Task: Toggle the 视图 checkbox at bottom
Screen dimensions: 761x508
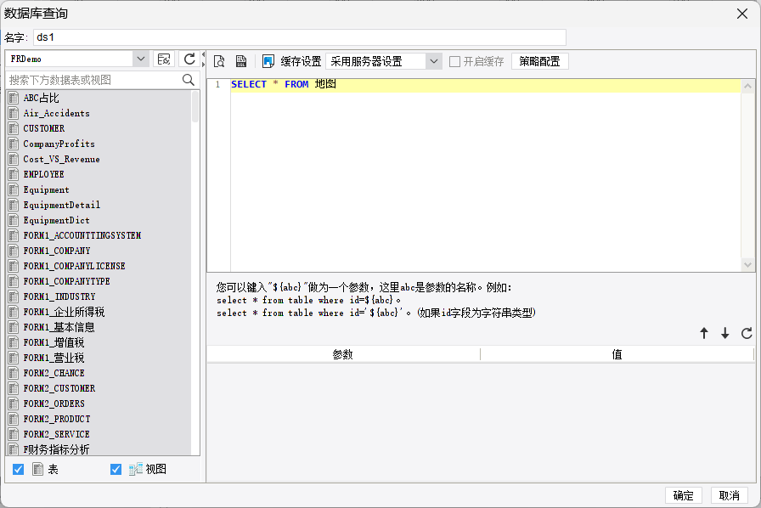Action: click(x=116, y=468)
